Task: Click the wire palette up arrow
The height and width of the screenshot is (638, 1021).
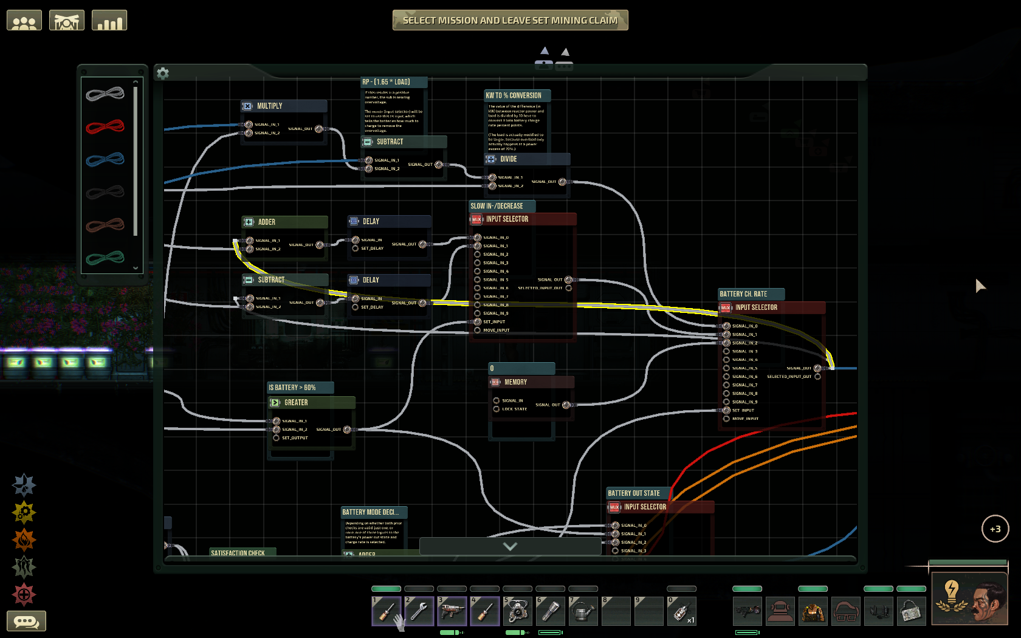Action: click(x=136, y=82)
